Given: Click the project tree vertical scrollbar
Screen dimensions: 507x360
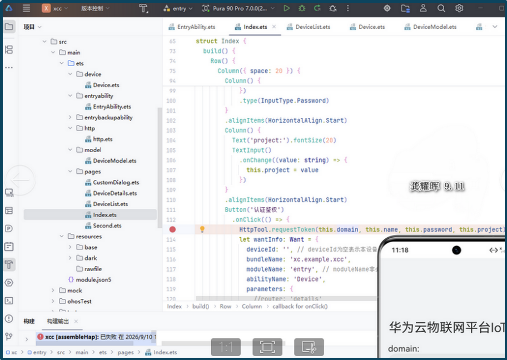Looking at the screenshot, I should click(x=160, y=167).
